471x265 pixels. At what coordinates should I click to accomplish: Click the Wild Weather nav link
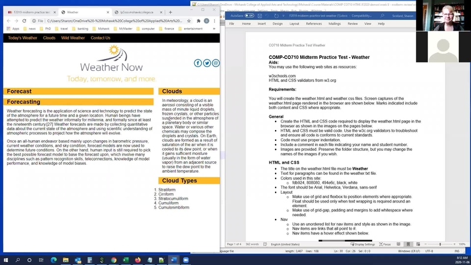coord(73,38)
